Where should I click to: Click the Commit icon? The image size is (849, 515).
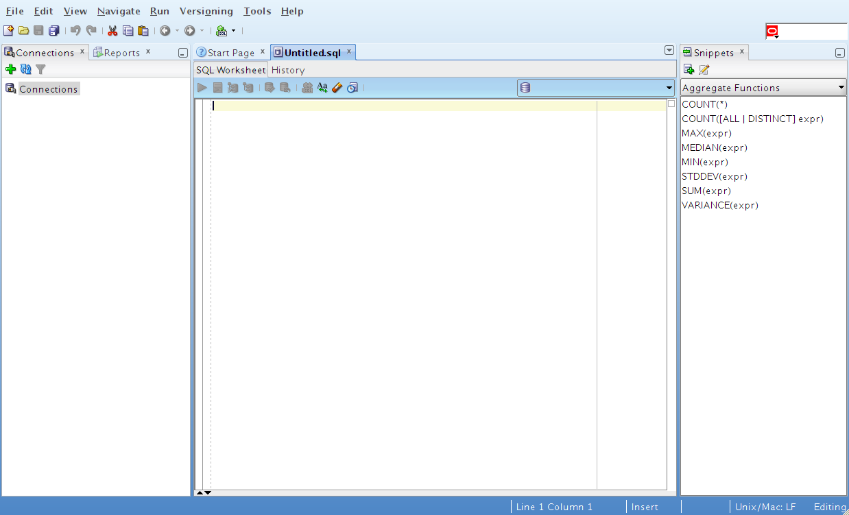[270, 87]
